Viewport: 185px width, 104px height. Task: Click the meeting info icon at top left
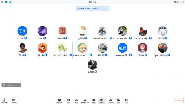[2, 2]
